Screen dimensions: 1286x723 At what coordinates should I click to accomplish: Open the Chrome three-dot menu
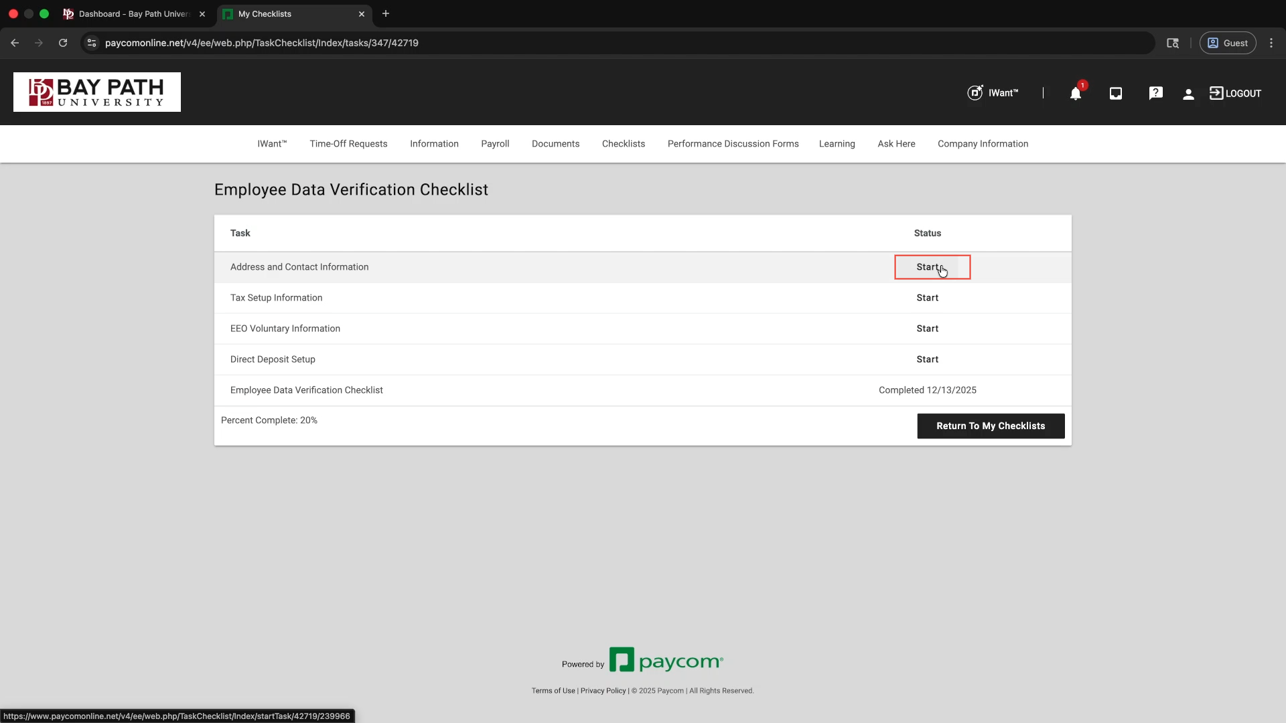tap(1271, 43)
